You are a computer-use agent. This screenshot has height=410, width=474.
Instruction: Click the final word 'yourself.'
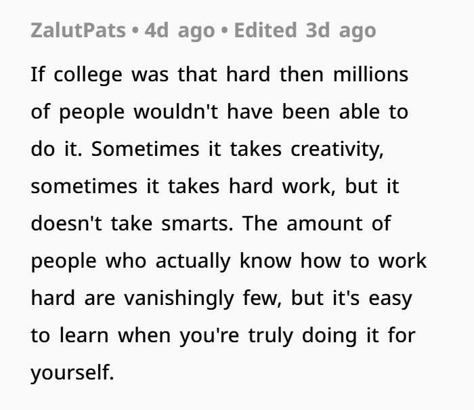tap(72, 373)
